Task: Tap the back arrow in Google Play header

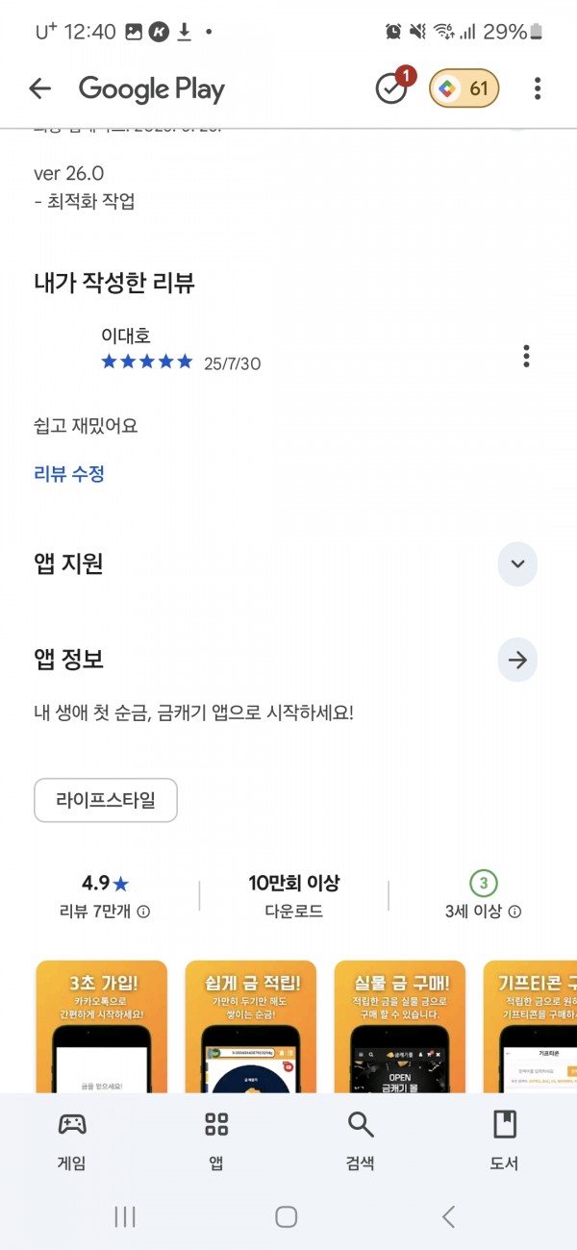Action: click(39, 89)
